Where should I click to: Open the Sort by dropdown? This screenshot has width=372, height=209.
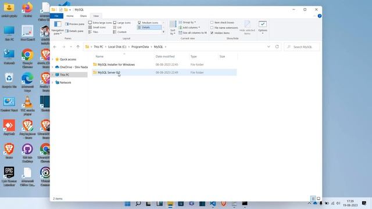tap(173, 28)
